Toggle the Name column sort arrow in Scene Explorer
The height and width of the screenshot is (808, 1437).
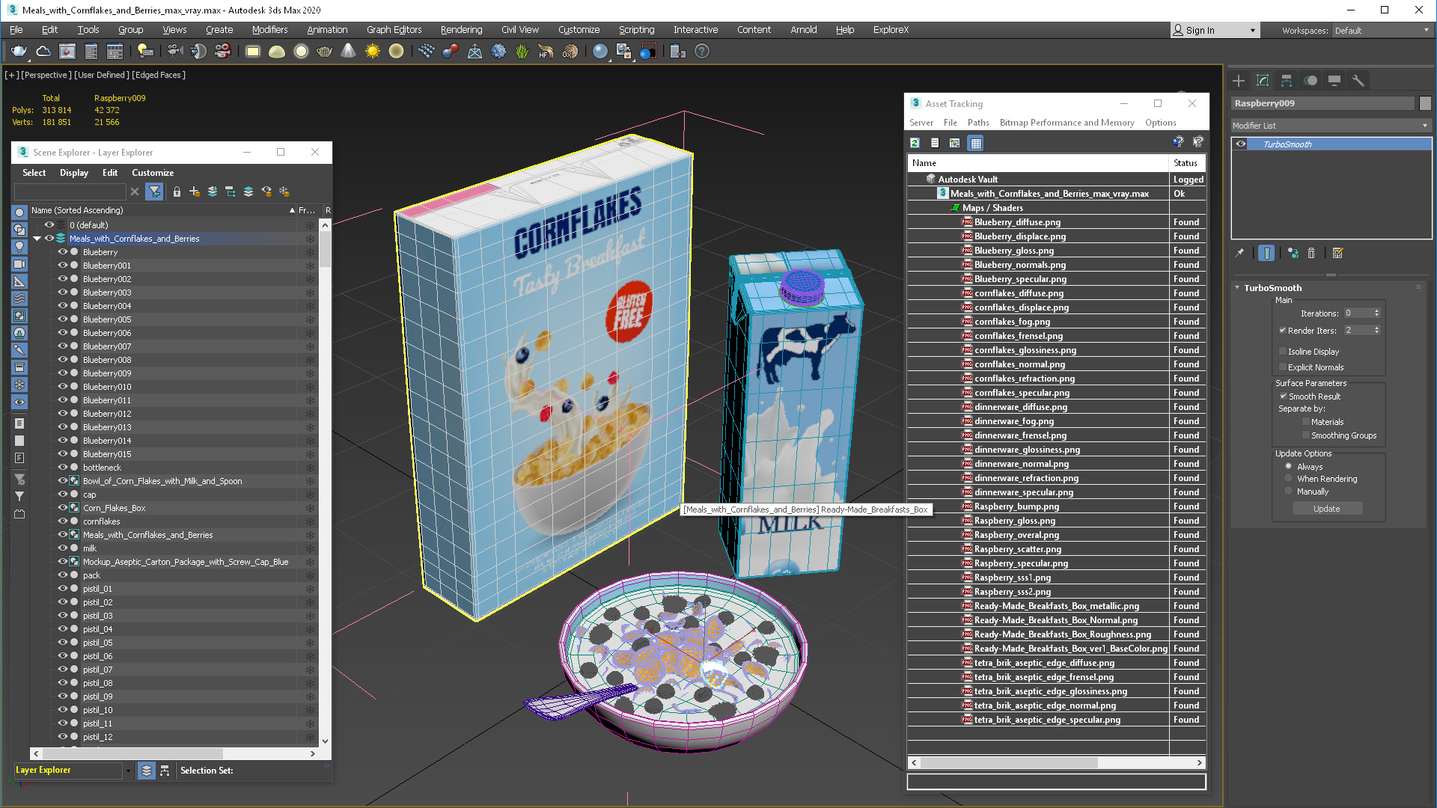[x=292, y=211]
